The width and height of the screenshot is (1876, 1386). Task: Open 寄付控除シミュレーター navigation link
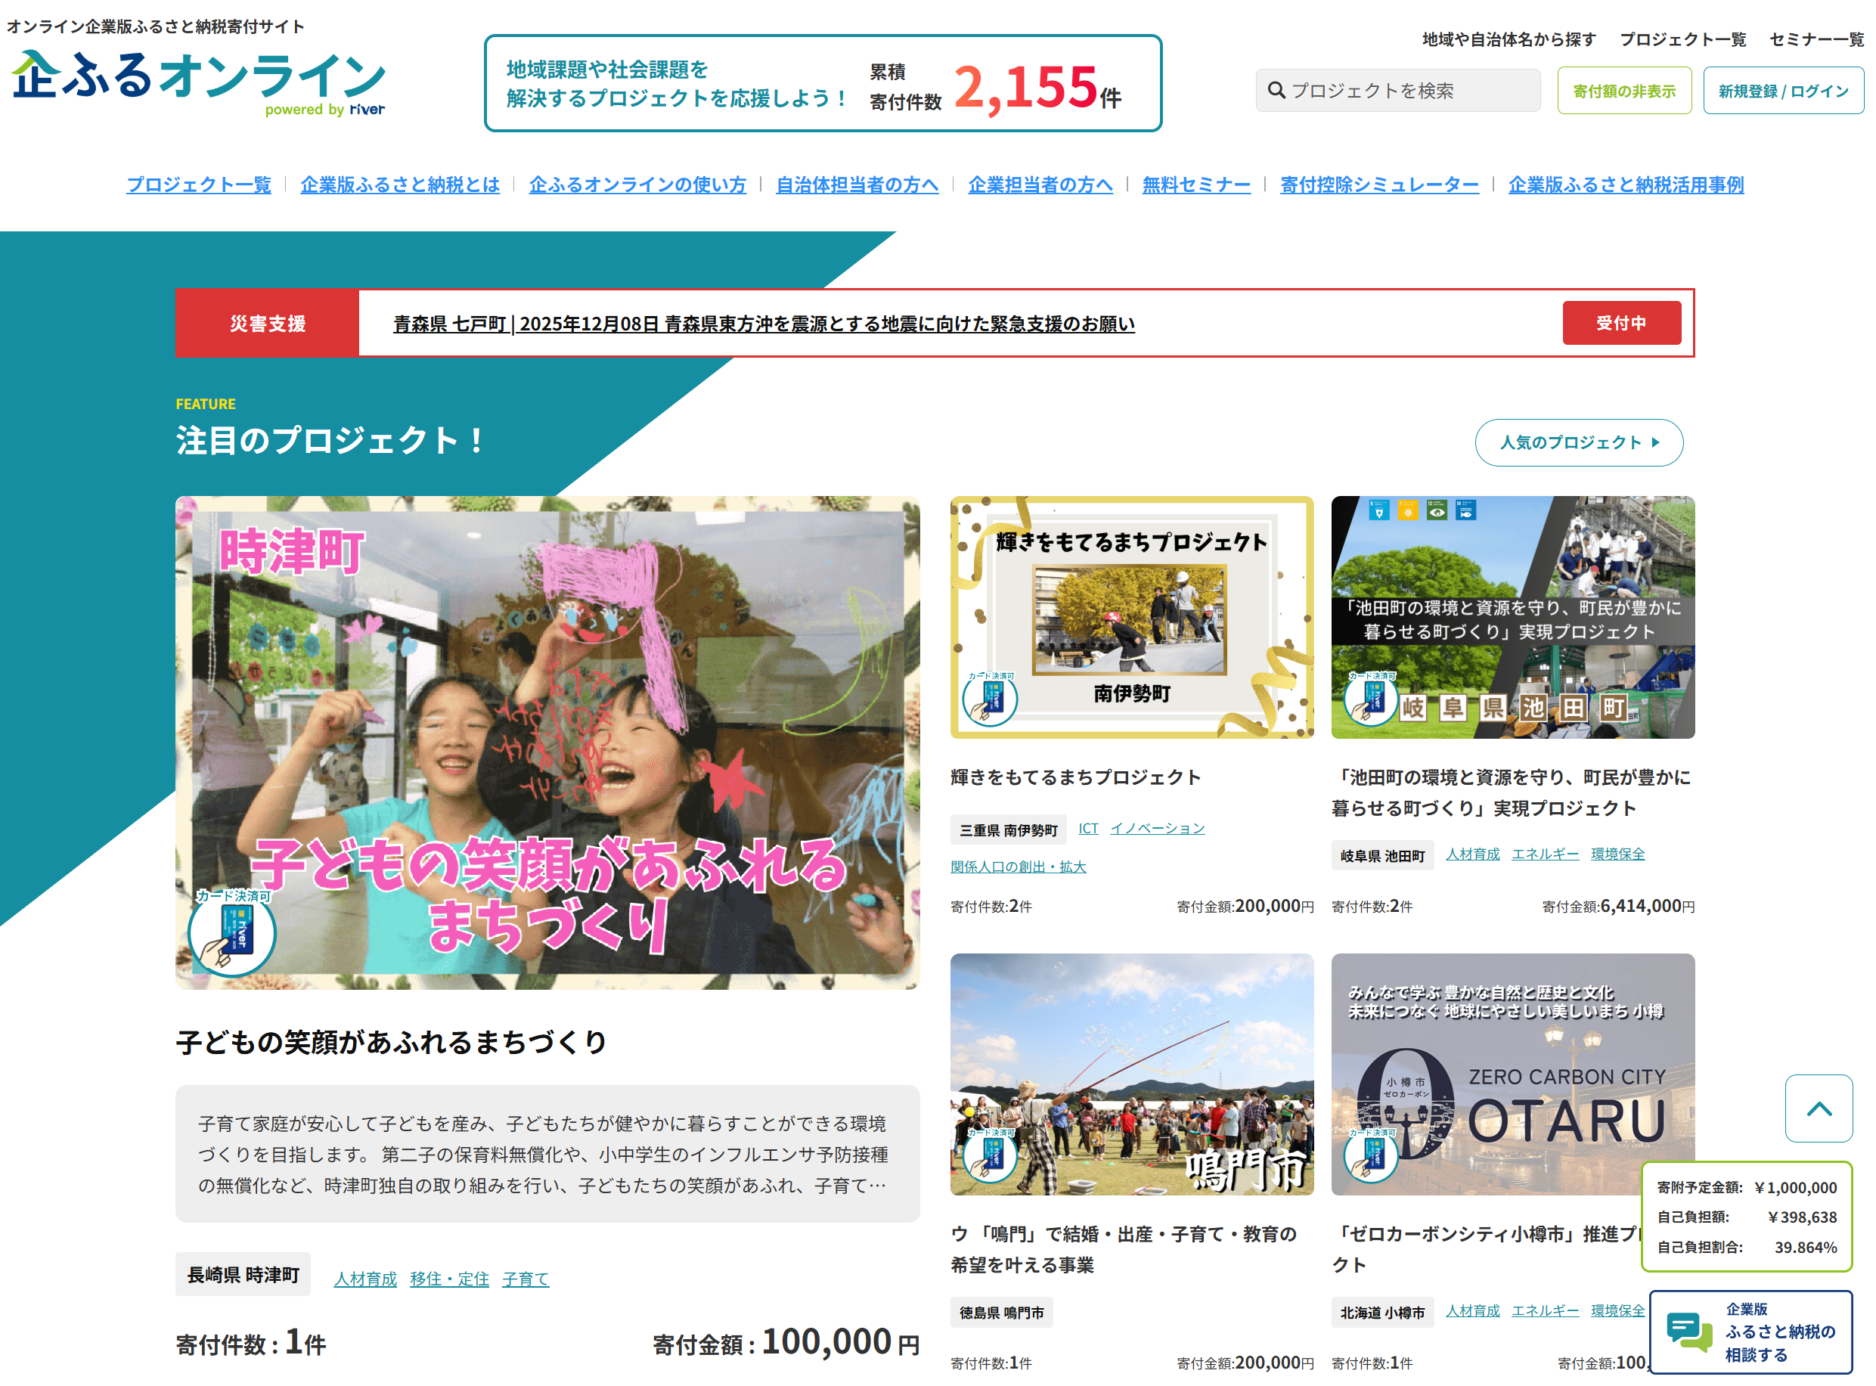(1378, 184)
